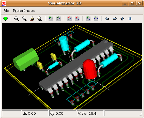Move view left with the left arrow
The image size is (144, 118).
tap(107, 19)
